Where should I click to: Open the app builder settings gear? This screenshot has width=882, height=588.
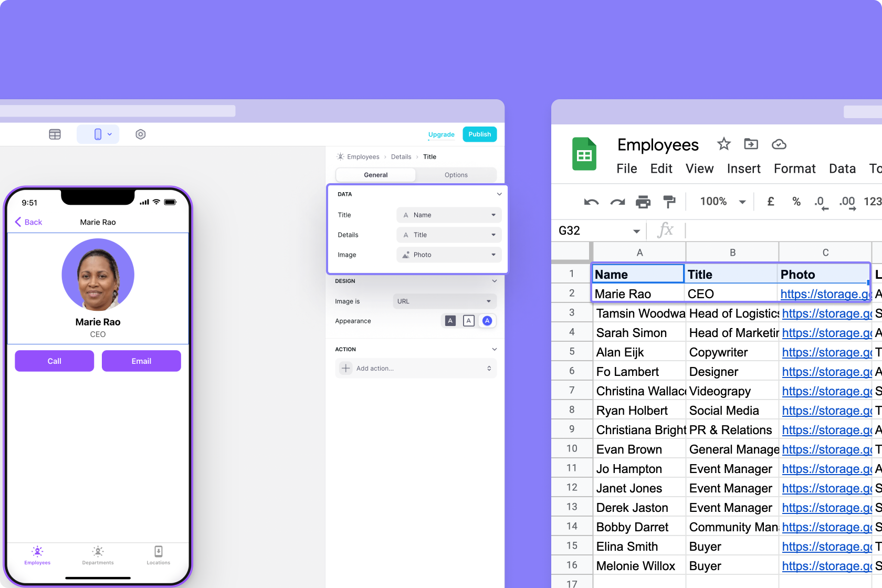140,134
